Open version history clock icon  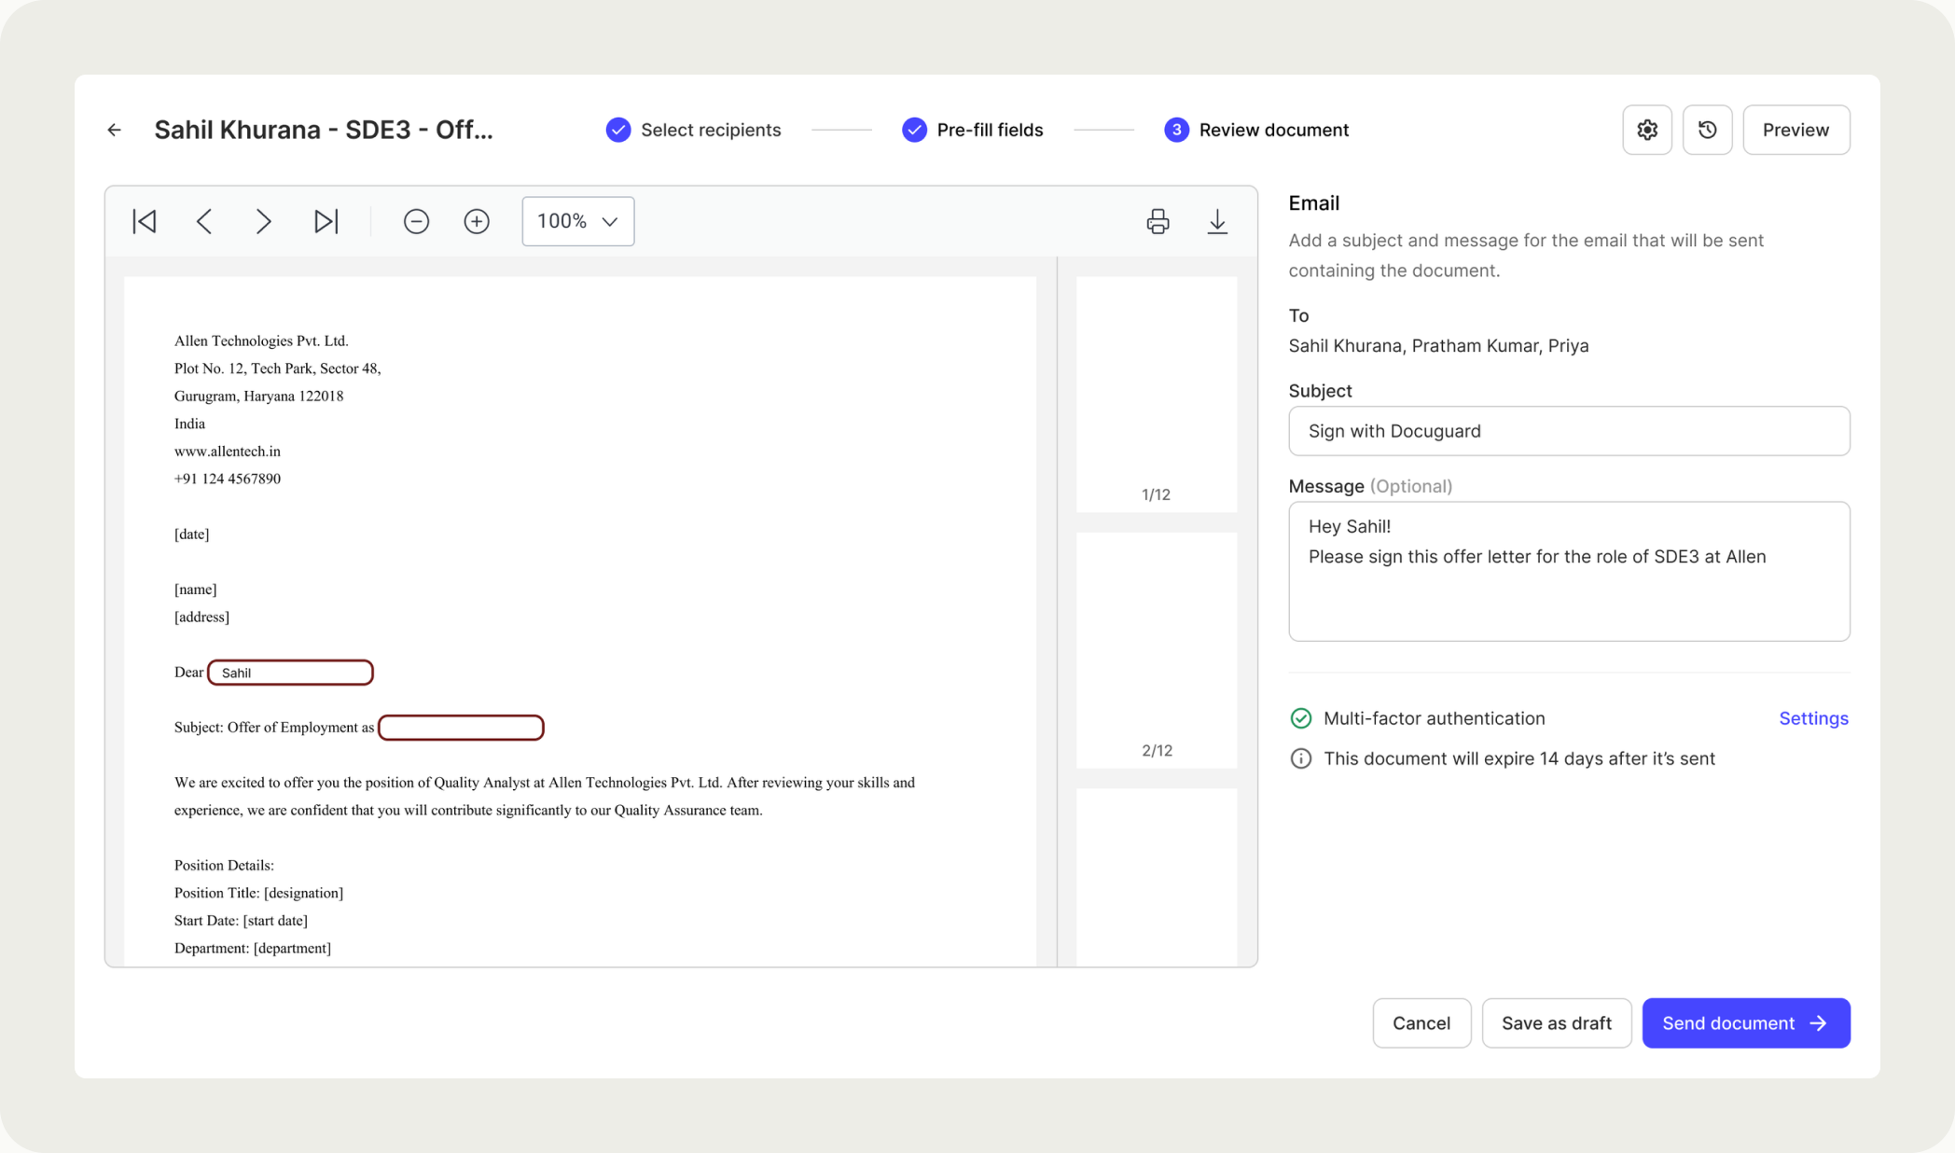click(x=1707, y=130)
